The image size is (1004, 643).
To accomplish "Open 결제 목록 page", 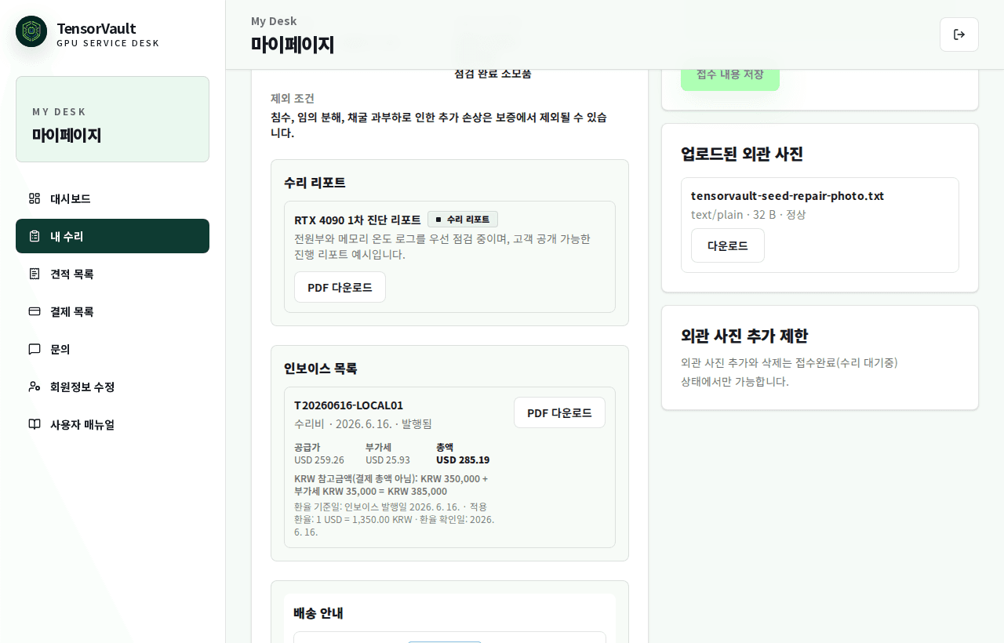I will [112, 311].
